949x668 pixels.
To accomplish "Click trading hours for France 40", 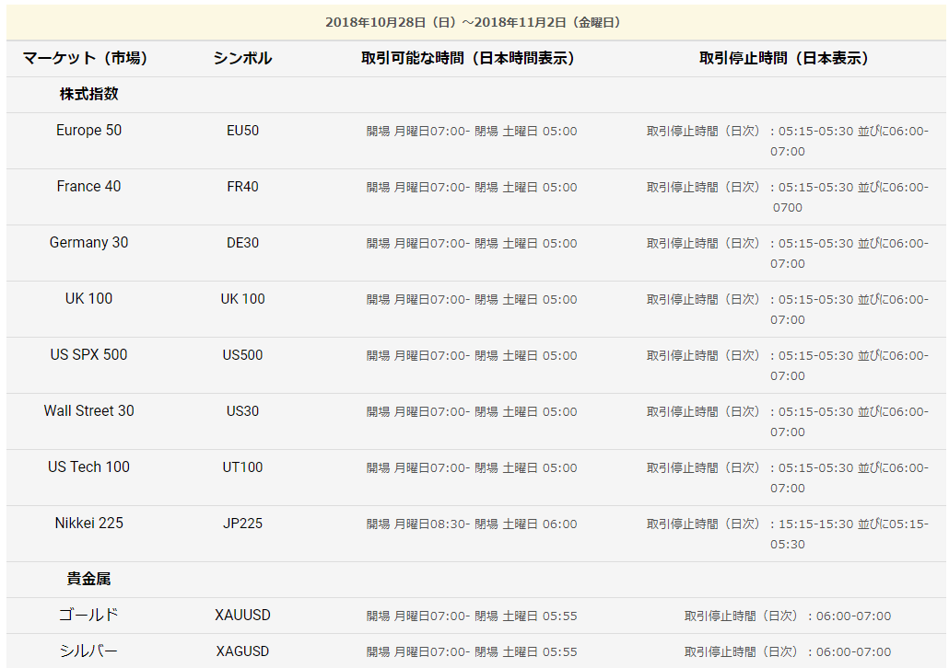I will 472,188.
